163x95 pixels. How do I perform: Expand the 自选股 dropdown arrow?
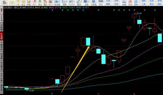(59, 2)
